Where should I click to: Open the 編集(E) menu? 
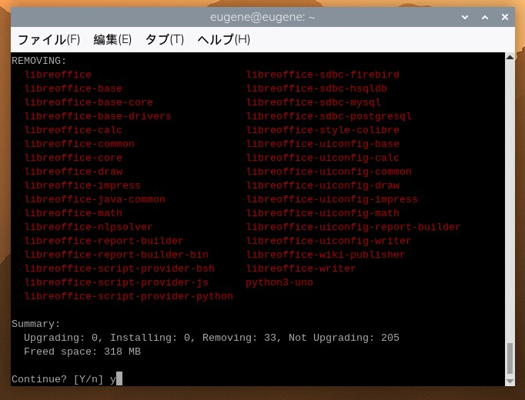[112, 39]
